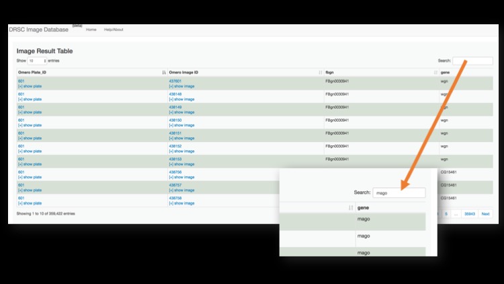The height and width of the screenshot is (284, 504).
Task: Expand show plate in the 437601 row
Action: coord(30,86)
